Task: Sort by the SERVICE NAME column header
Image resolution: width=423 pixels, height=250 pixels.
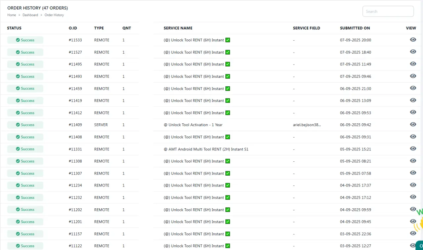Action: [178, 28]
